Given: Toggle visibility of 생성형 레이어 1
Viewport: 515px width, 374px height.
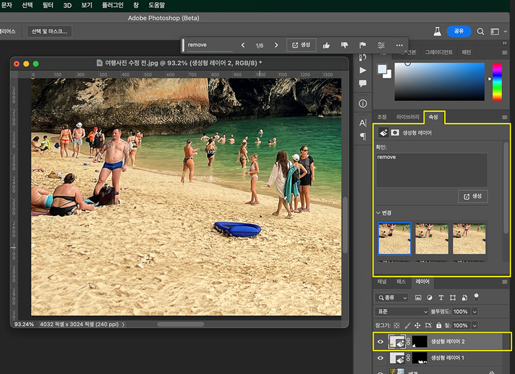Looking at the screenshot, I should tap(380, 358).
